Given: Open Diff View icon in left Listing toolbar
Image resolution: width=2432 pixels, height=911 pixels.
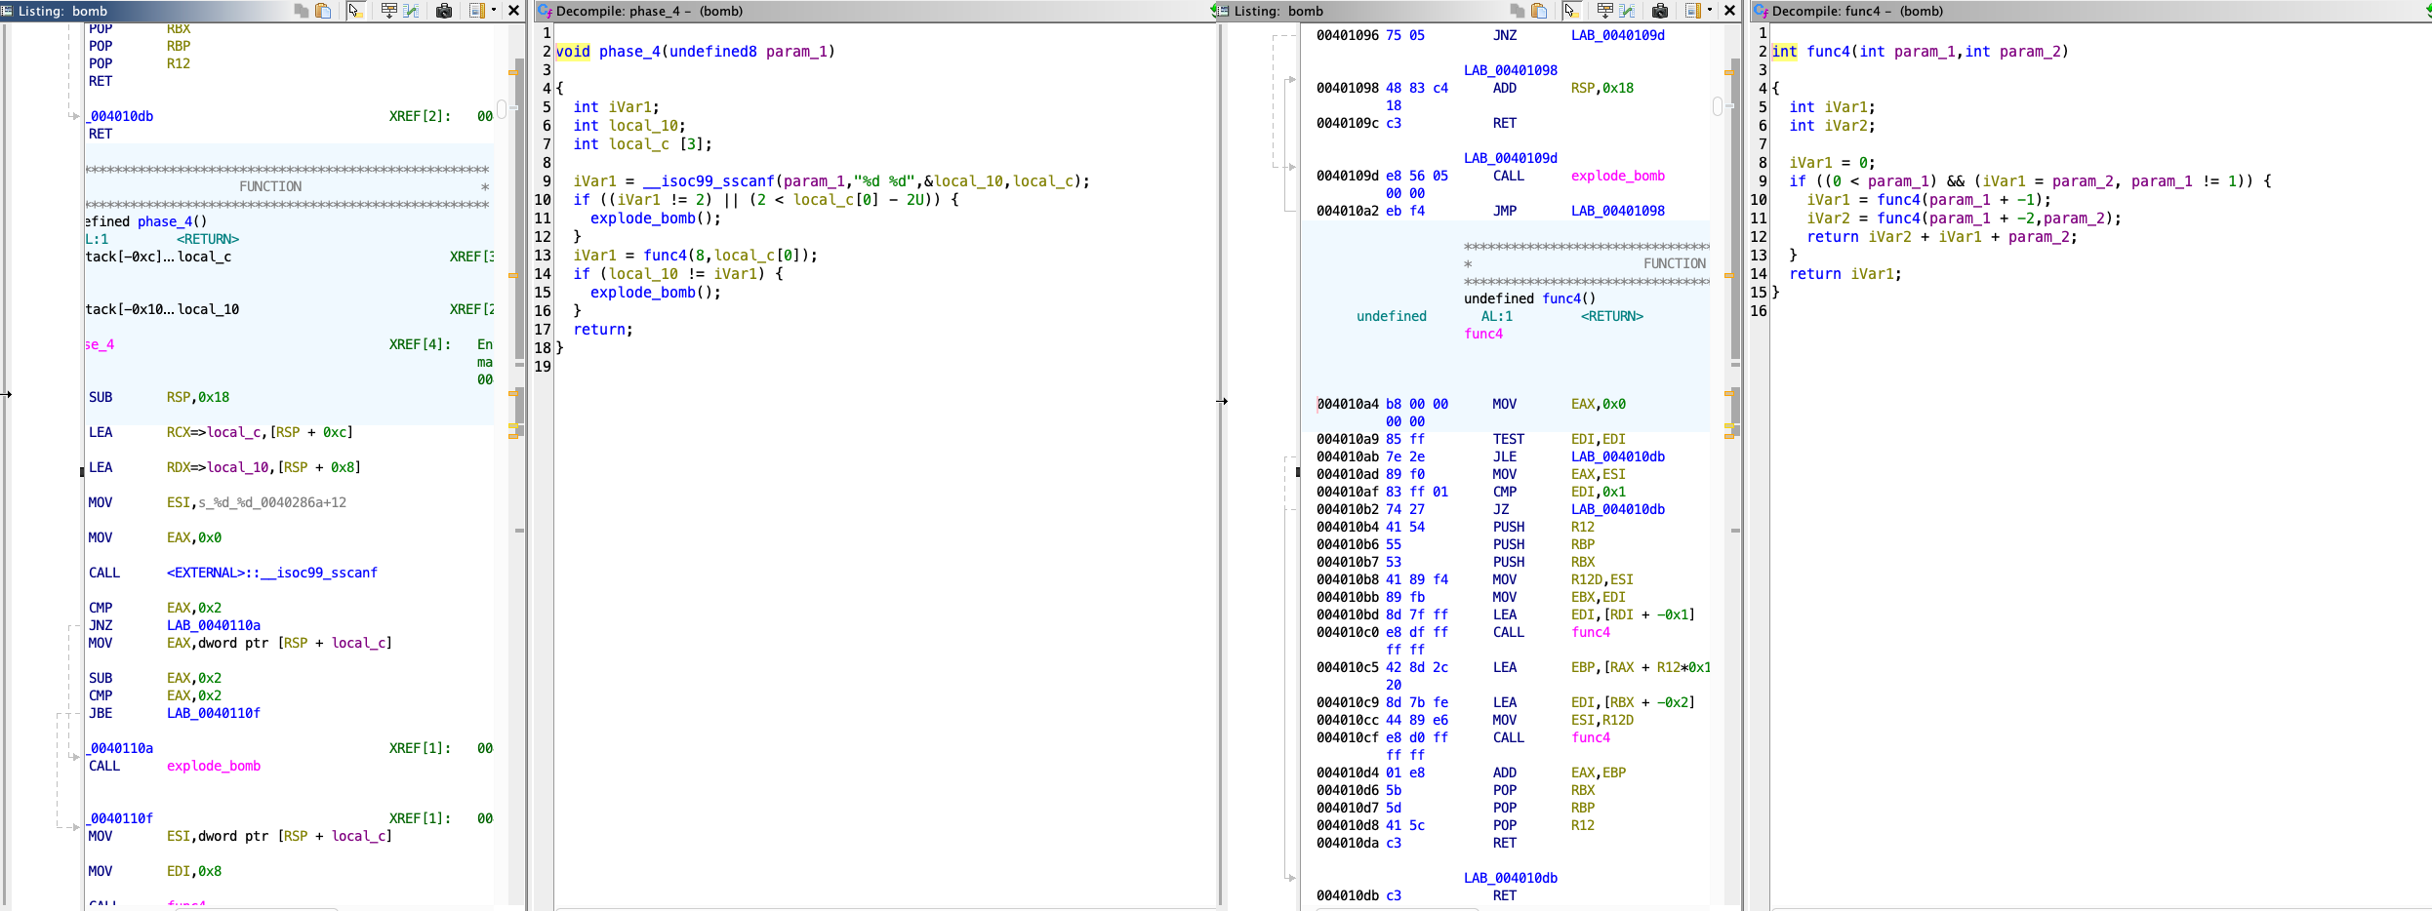Looking at the screenshot, I should [x=411, y=11].
